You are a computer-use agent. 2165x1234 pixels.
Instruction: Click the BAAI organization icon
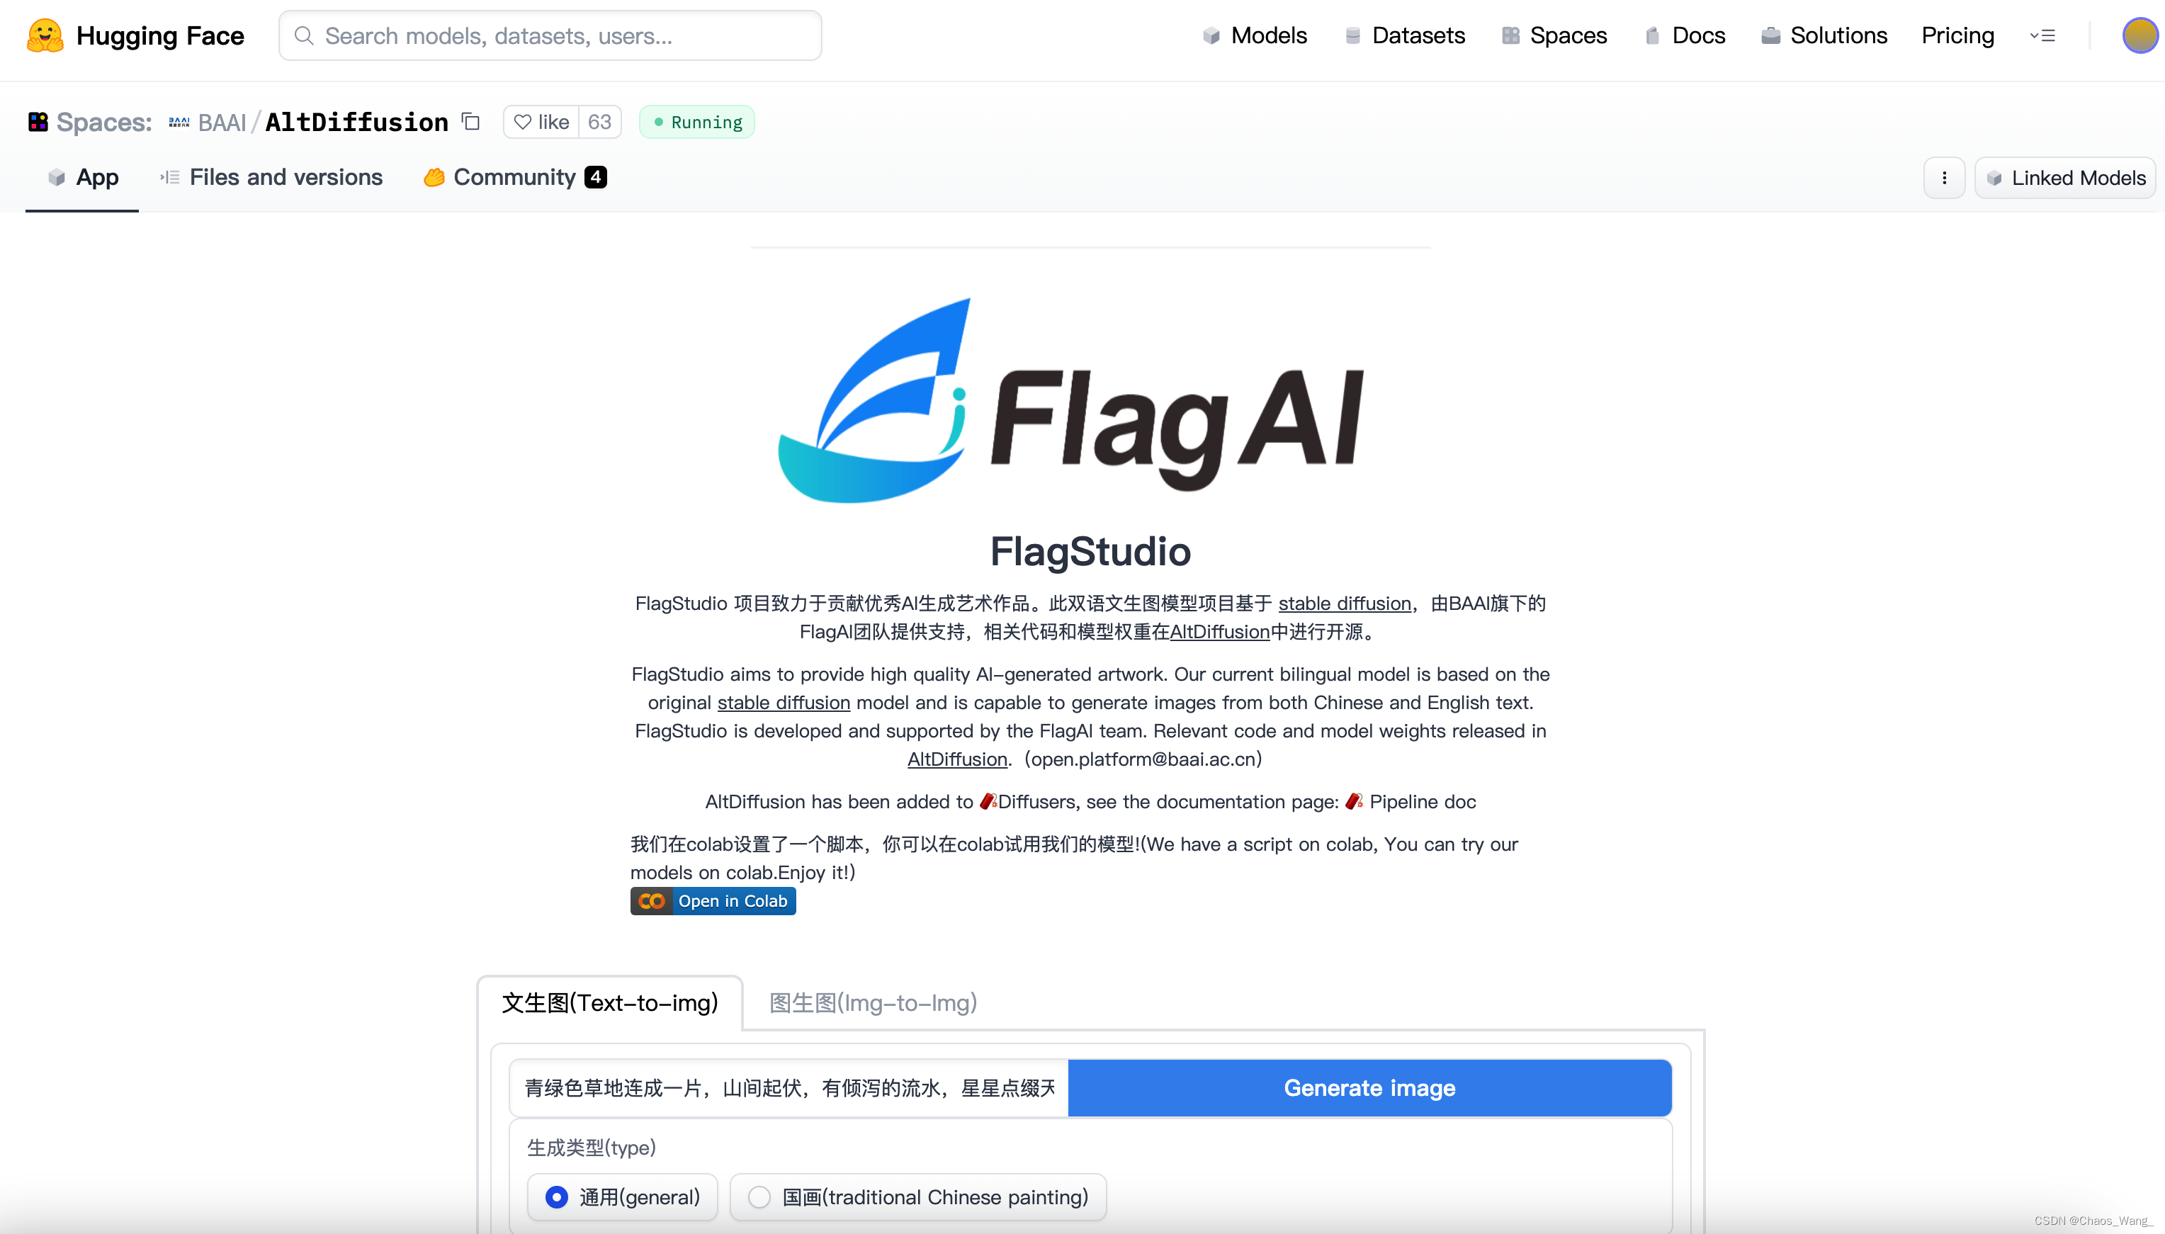tap(179, 122)
